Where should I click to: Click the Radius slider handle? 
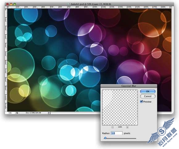point(105,138)
